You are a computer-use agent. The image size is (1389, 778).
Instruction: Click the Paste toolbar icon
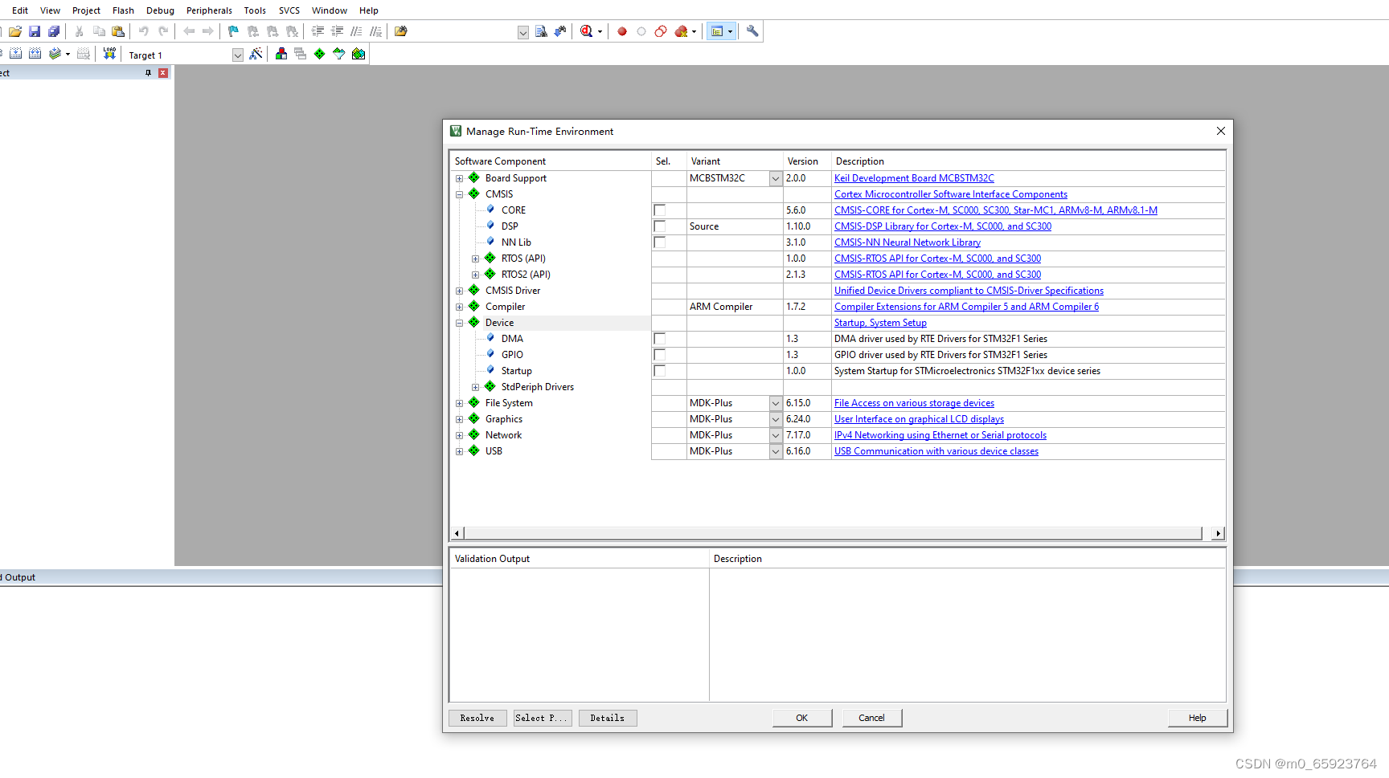coord(118,31)
